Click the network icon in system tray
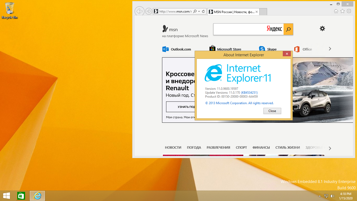Image resolution: width=357 pixels, height=201 pixels. tap(326, 196)
